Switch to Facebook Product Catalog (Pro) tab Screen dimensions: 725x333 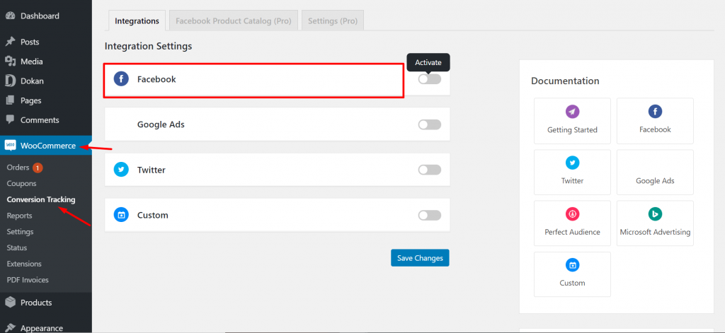click(233, 21)
